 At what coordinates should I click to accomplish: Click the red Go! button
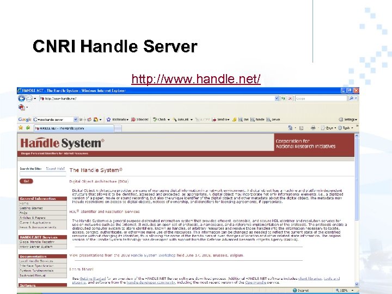[26, 181]
